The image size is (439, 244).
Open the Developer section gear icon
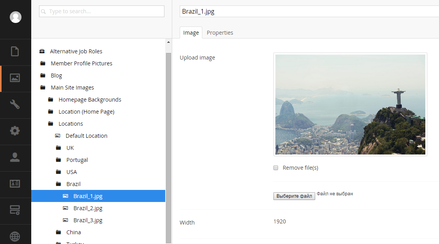tap(15, 130)
